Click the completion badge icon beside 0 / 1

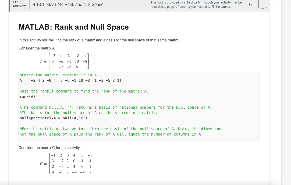[x=262, y=4]
